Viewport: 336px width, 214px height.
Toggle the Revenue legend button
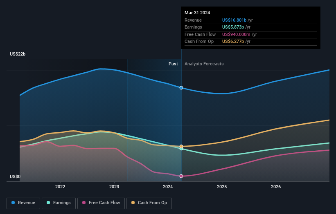(23, 203)
